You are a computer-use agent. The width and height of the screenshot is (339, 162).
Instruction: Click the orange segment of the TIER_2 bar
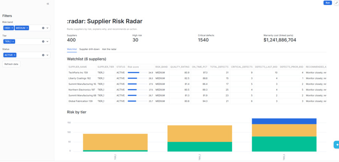(200, 133)
